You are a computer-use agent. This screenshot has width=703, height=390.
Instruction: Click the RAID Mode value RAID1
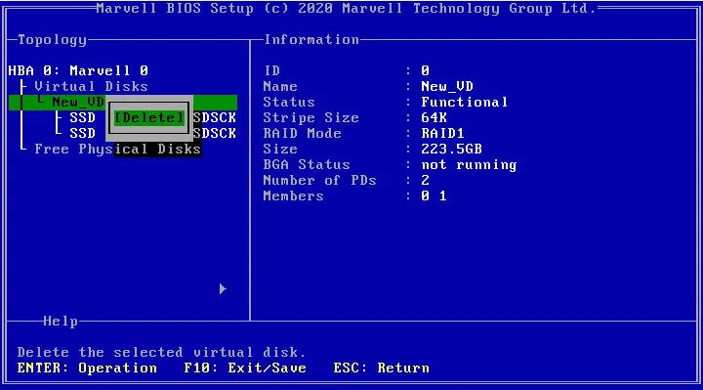[x=442, y=133]
